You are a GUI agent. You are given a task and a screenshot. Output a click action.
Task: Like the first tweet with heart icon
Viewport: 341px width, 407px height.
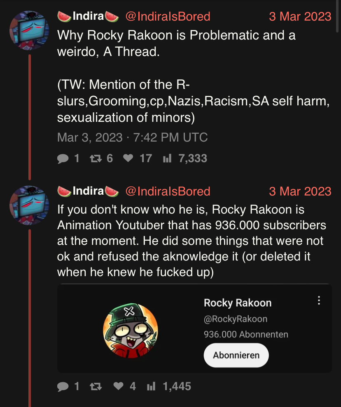click(128, 158)
